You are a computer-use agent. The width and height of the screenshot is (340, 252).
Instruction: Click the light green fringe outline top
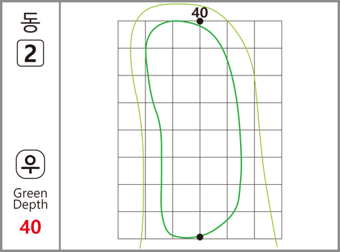pos(177,4)
